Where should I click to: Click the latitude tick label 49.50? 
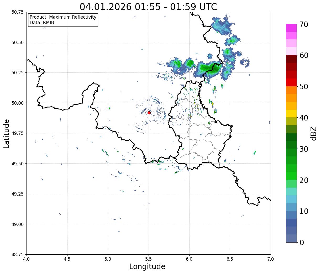pos(17,164)
